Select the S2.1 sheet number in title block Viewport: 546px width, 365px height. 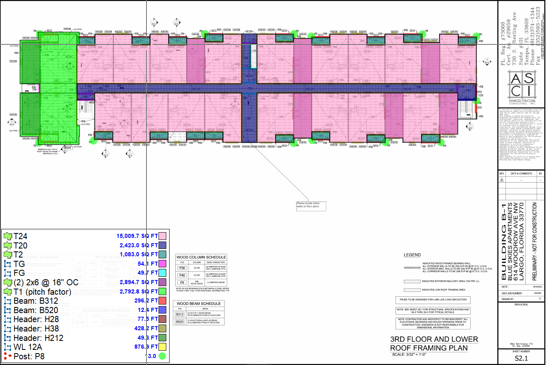pos(521,358)
